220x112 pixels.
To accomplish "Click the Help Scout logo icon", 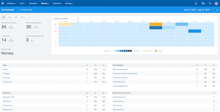I will tap(2, 3).
